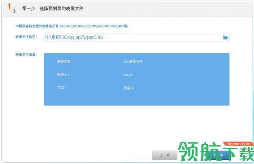Click the supported image formats hint text
Viewport: 254px width, 164px height.
click(72, 26)
